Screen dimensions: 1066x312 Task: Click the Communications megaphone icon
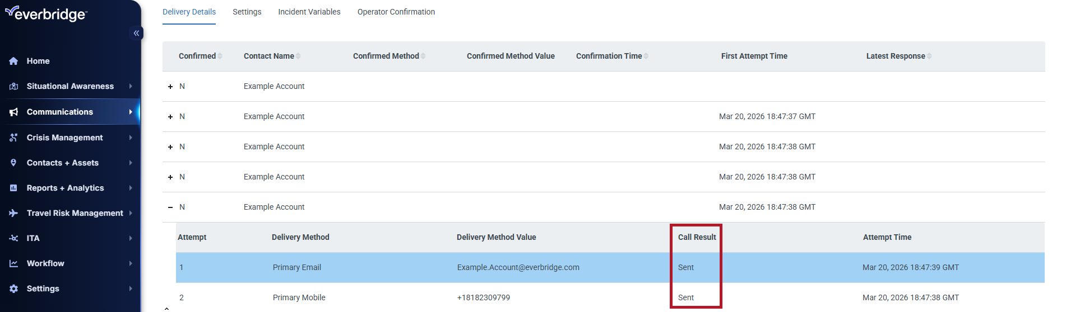(13, 112)
